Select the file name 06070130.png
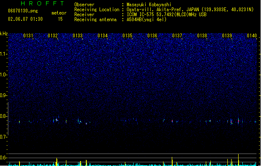Viewport: 261px width, 166px height. [23, 11]
